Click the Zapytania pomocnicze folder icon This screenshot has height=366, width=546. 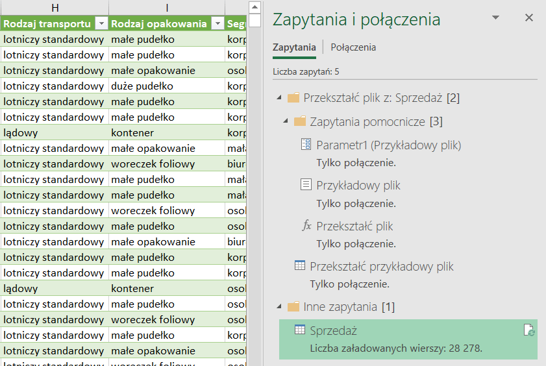pos(300,121)
